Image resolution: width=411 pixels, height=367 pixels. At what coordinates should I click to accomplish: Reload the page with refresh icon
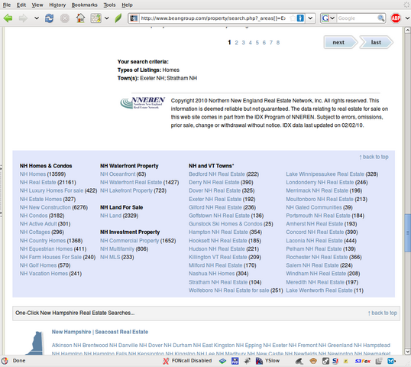pos(49,18)
